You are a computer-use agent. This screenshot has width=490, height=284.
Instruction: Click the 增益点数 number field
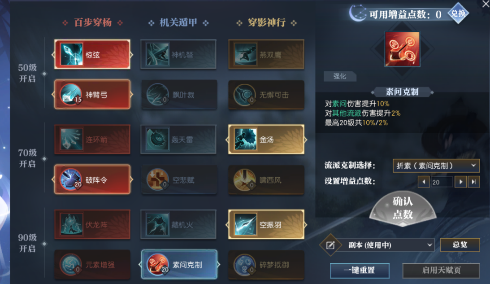[442, 182]
